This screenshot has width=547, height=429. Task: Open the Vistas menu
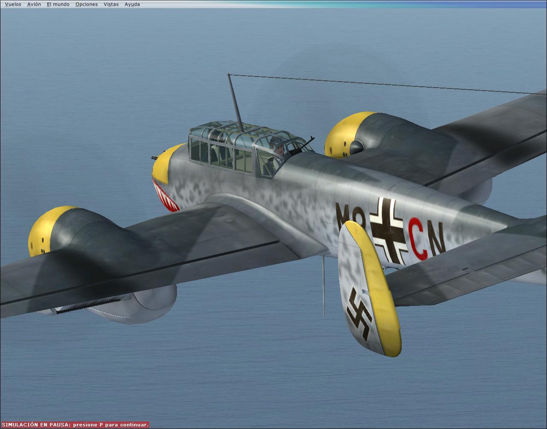point(111,4)
